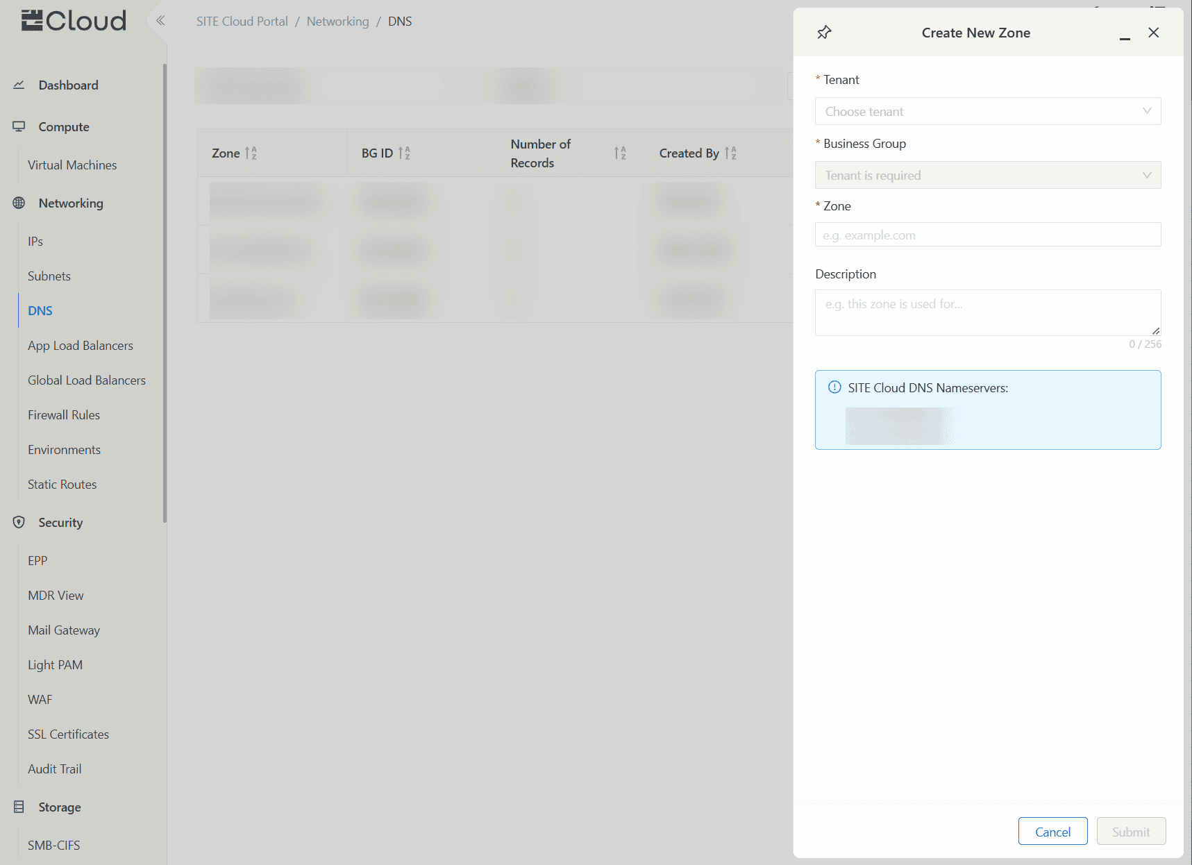Viewport: 1192px width, 865px height.
Task: Open the Business Group dropdown
Action: coord(987,176)
